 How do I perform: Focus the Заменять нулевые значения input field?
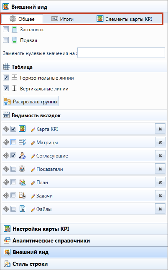[x=121, y=53]
